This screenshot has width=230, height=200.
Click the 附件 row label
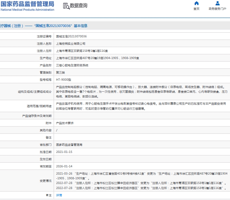click(x=49, y=123)
